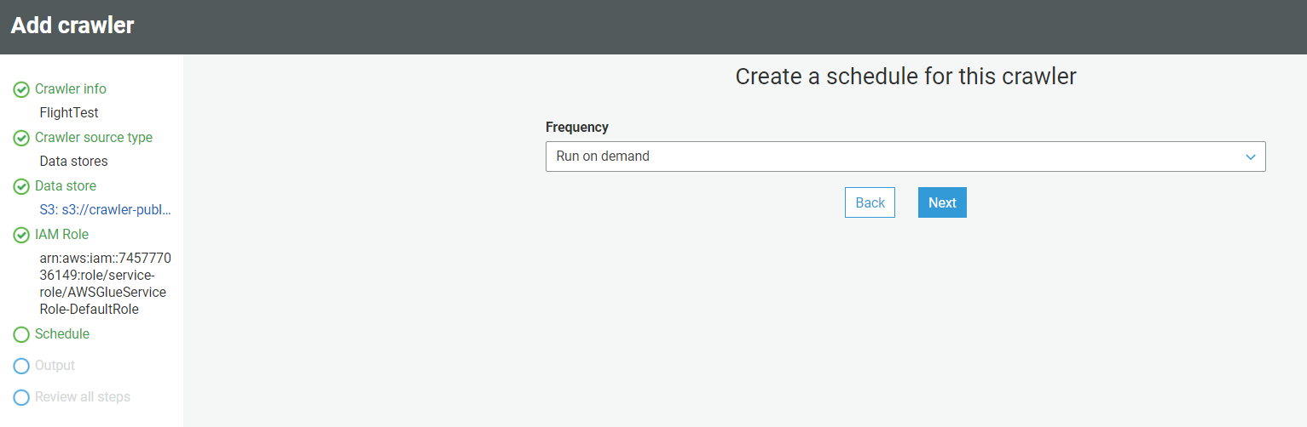Navigate to the Data store step label
Viewport: 1307px width, 427px height.
coord(66,185)
